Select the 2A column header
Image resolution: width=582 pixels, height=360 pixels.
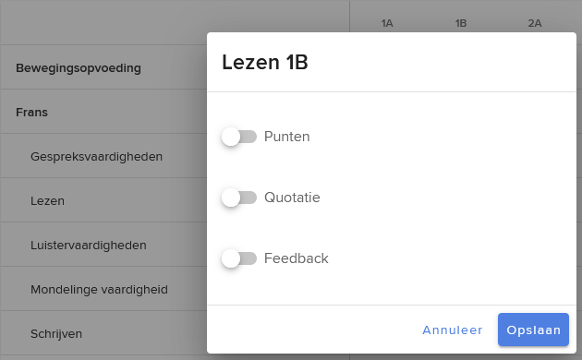535,23
